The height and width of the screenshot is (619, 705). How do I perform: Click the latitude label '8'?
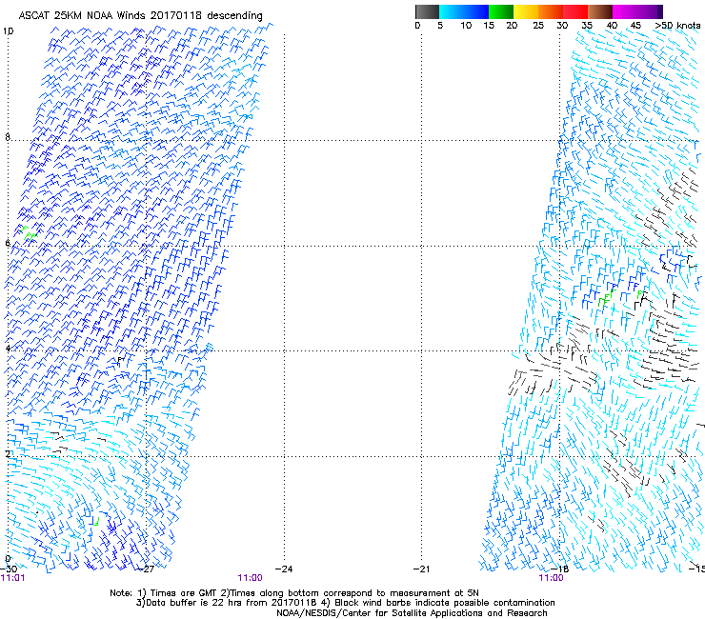(x=8, y=137)
